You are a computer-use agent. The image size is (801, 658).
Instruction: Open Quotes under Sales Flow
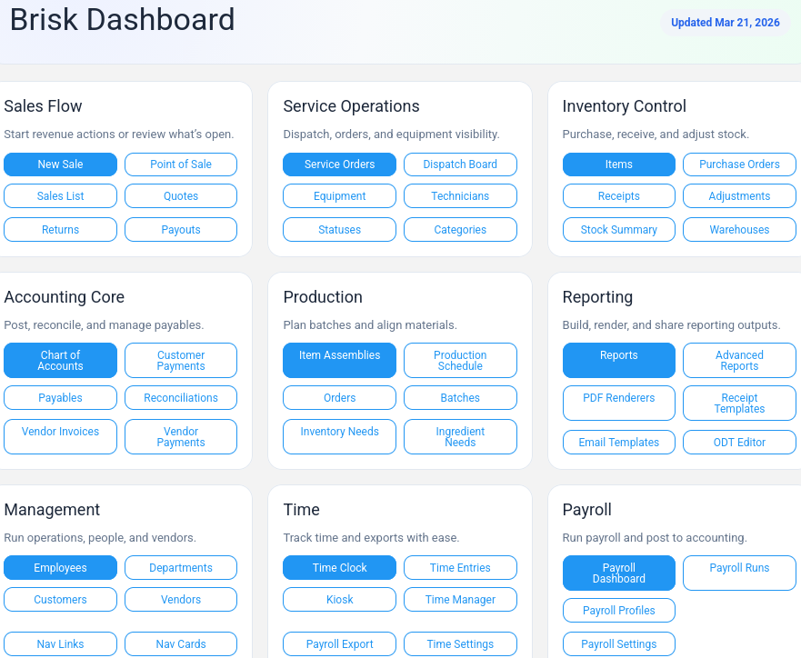tap(180, 195)
